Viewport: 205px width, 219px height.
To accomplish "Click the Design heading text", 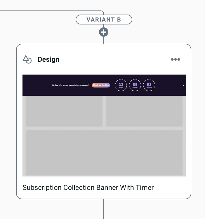I will pos(48,59).
